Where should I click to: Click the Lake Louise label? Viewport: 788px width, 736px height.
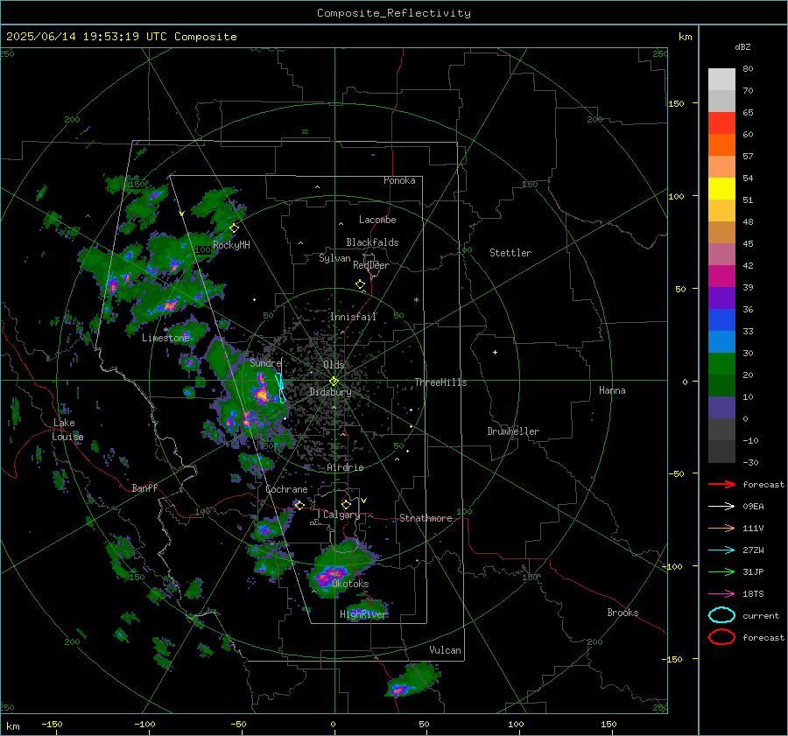[67, 430]
